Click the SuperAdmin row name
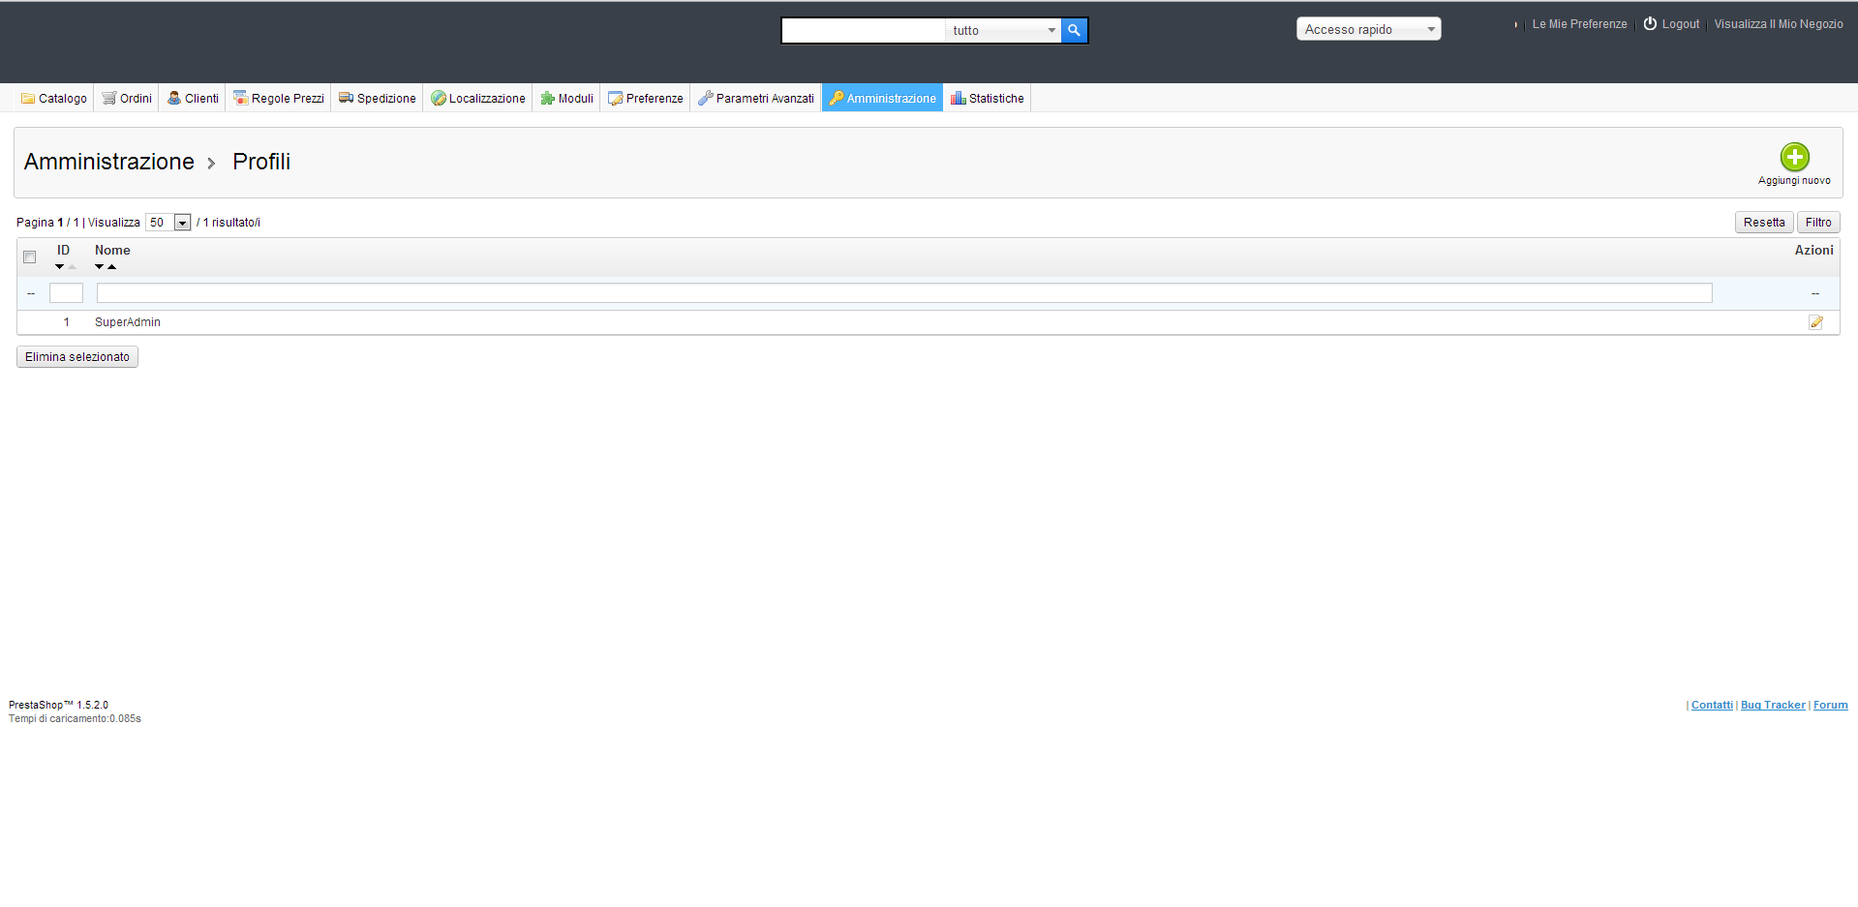 (128, 322)
